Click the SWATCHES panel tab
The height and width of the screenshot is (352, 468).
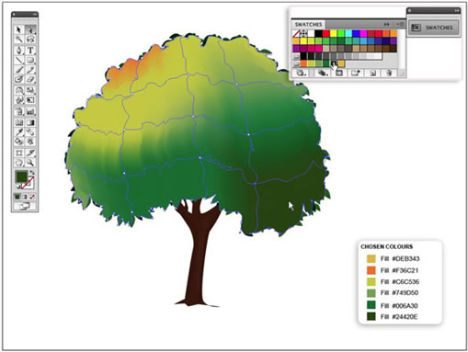(x=308, y=24)
